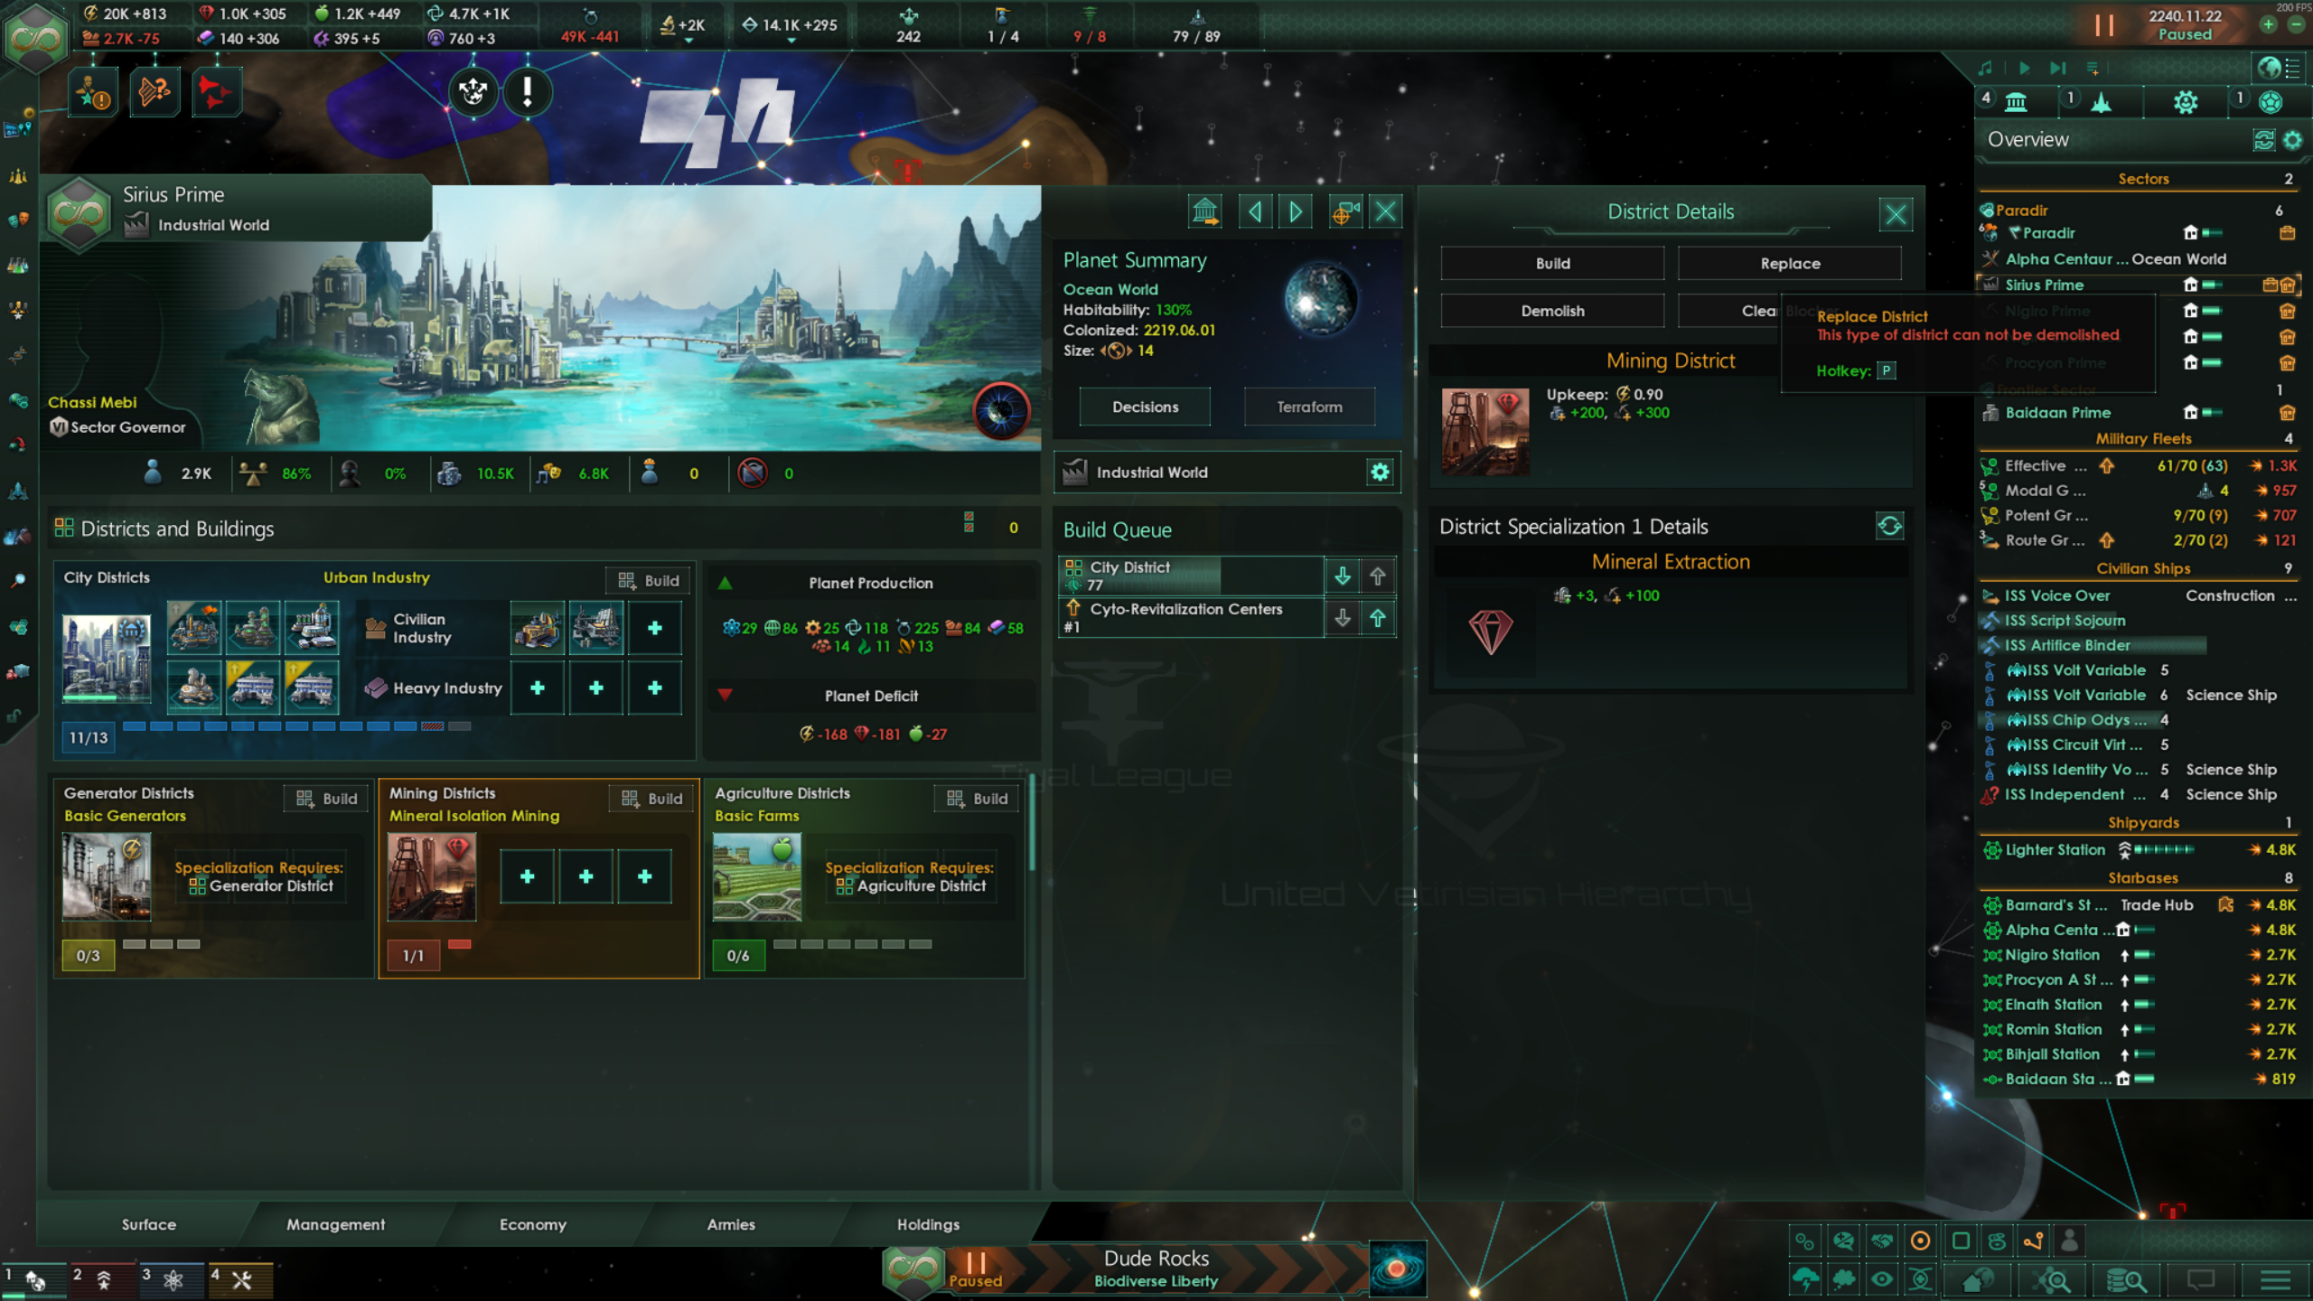
Task: Go to the previous planet arrow
Action: (x=1255, y=212)
